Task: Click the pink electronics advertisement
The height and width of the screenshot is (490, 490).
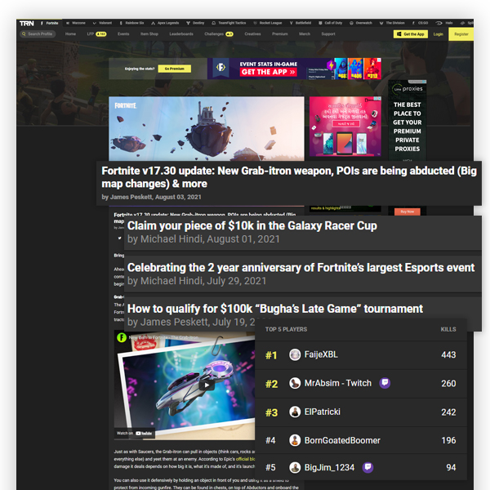Action: click(x=345, y=127)
